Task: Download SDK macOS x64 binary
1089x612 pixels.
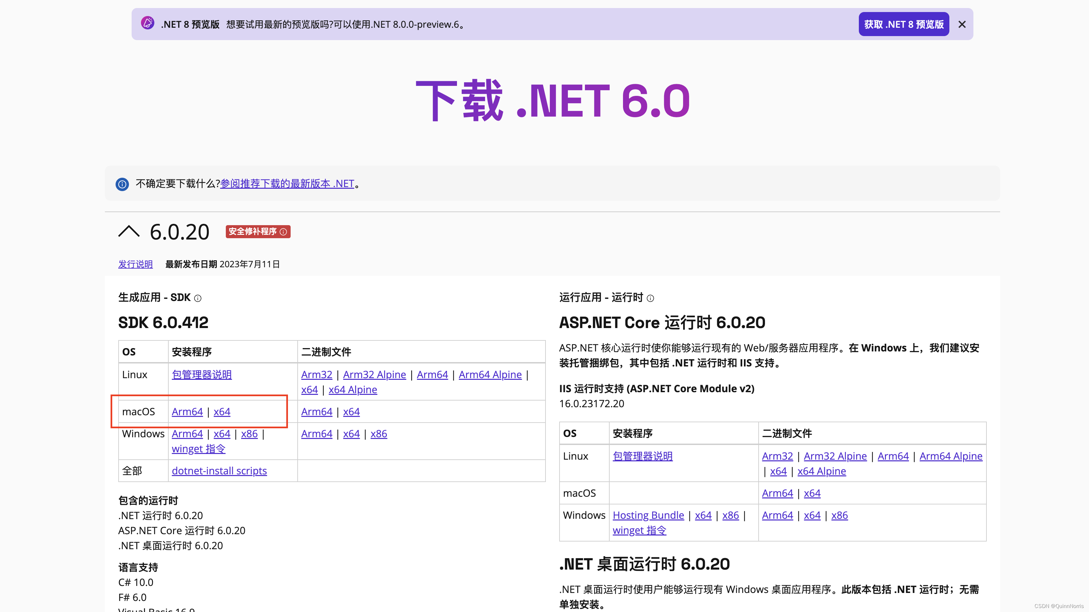Action: pyautogui.click(x=351, y=412)
